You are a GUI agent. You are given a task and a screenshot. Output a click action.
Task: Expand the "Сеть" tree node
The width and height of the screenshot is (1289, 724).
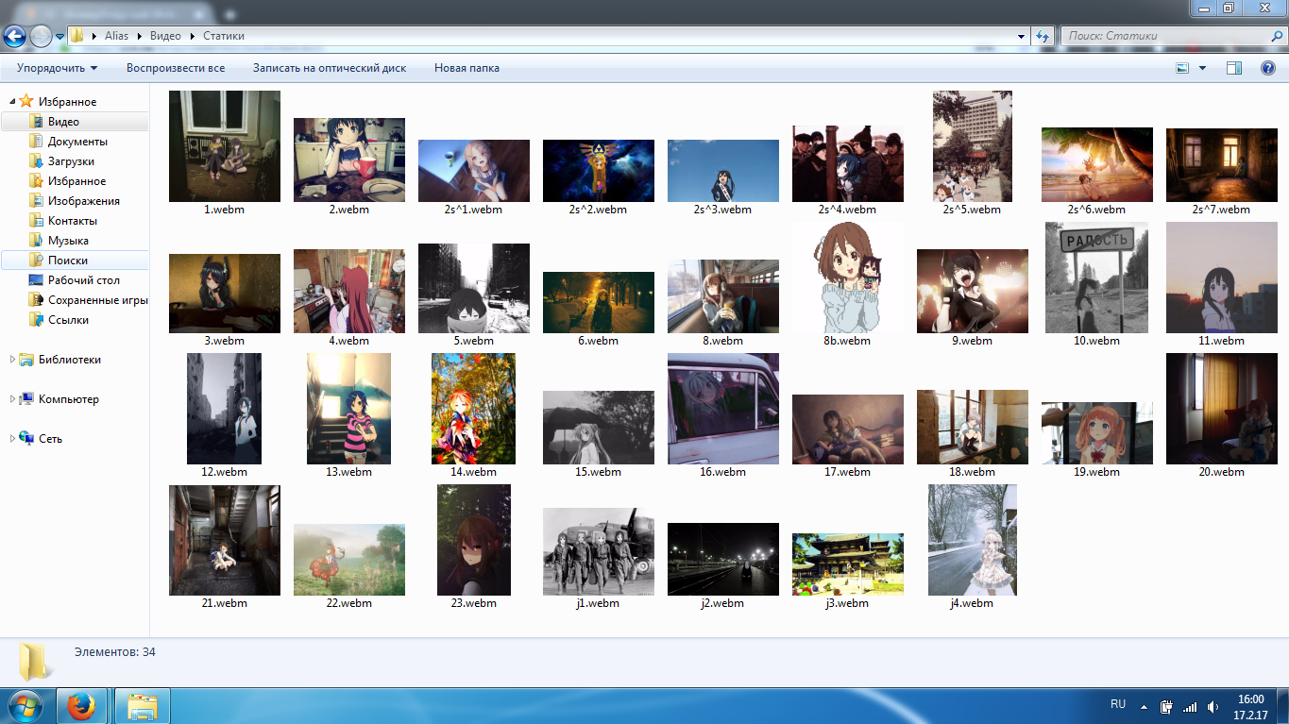coord(12,439)
